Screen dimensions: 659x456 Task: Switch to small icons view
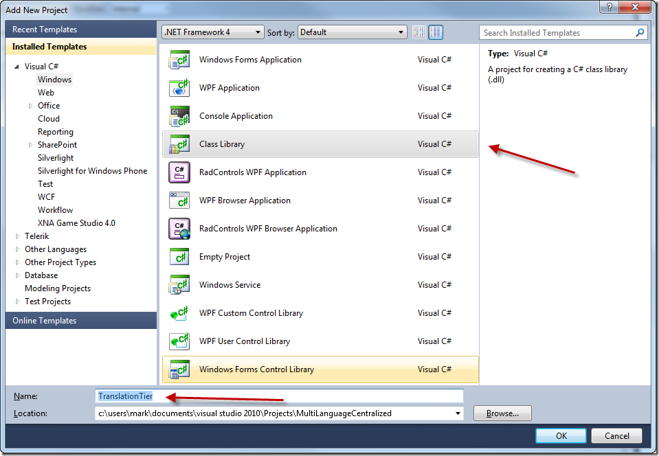[x=418, y=32]
